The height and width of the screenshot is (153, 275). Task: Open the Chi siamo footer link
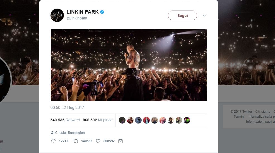tap(263, 112)
